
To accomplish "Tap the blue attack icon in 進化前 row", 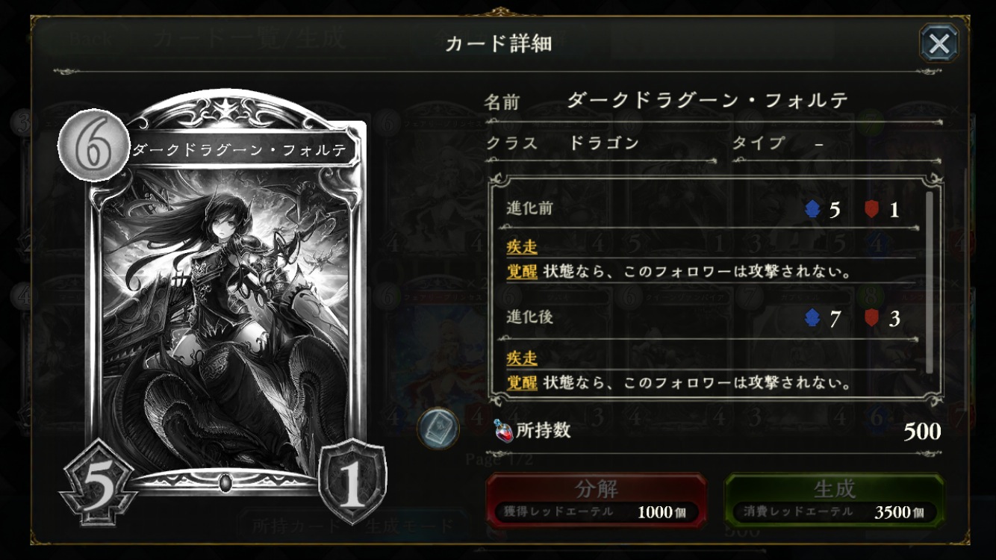I will (813, 210).
